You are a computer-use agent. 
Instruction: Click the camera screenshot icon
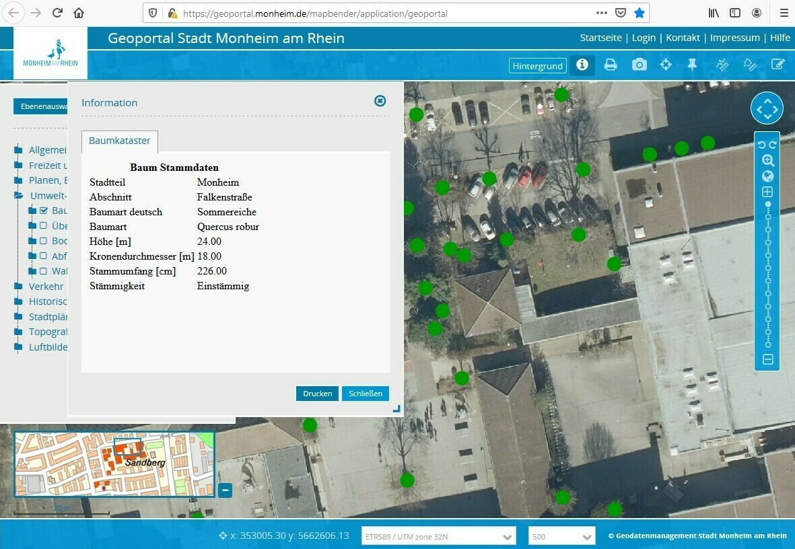click(x=639, y=65)
